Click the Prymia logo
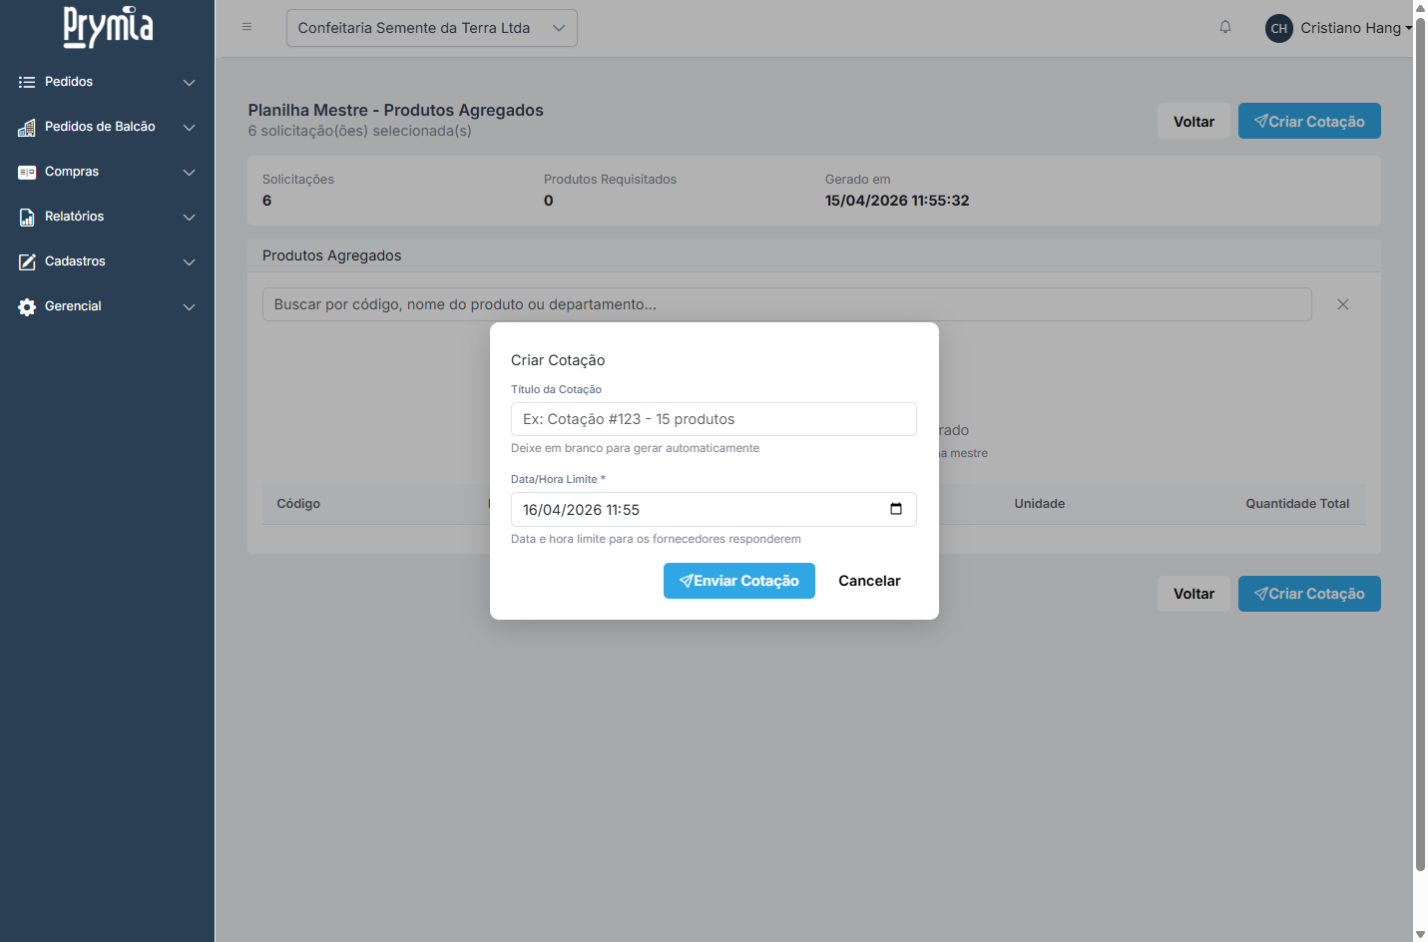Screen dimensions: 1428x942 pyautogui.click(x=108, y=27)
